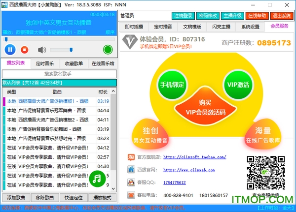Open the 在线音乐馆 tab
296x212 pixels.
pos(103,63)
